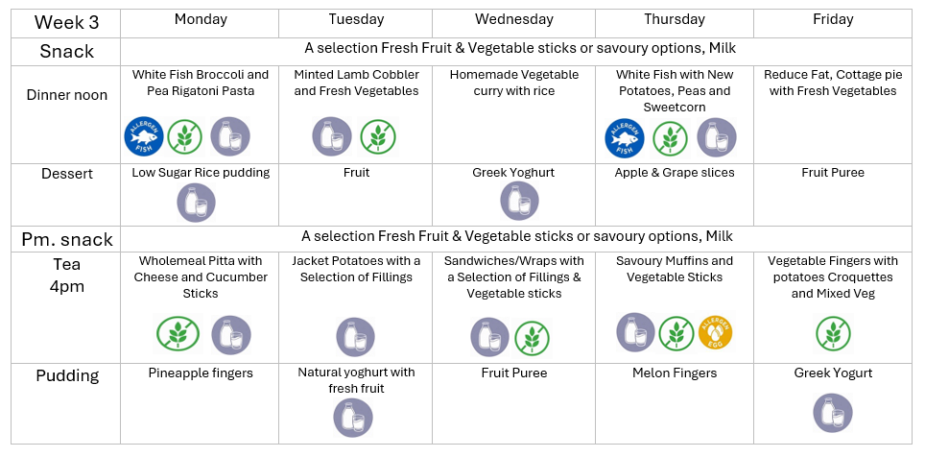Click the milk icon under Jacket Potatoes
The height and width of the screenshot is (457, 925).
coord(355,337)
